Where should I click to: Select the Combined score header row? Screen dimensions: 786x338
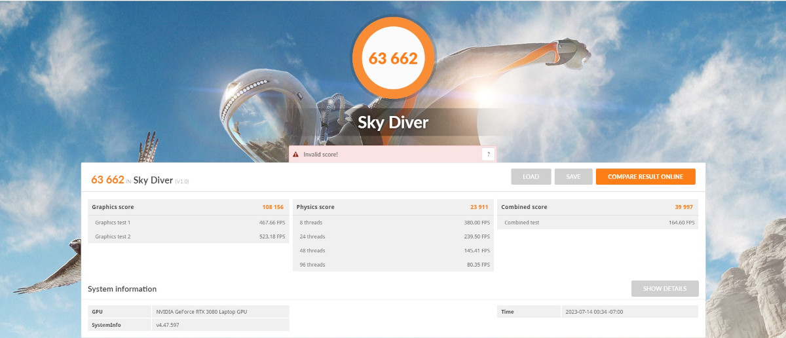click(x=597, y=207)
